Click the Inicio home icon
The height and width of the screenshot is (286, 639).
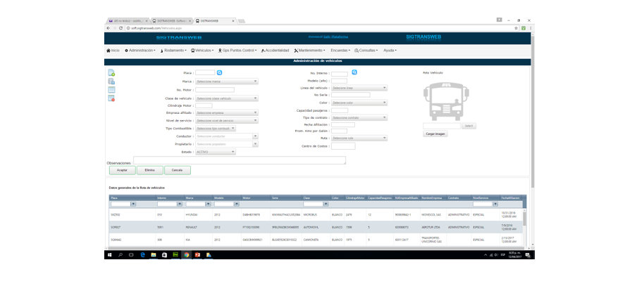(108, 51)
